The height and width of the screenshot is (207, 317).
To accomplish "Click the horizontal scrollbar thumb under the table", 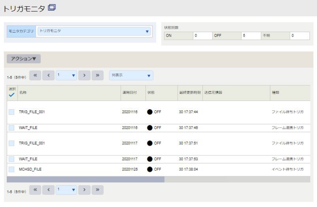I will (86, 179).
